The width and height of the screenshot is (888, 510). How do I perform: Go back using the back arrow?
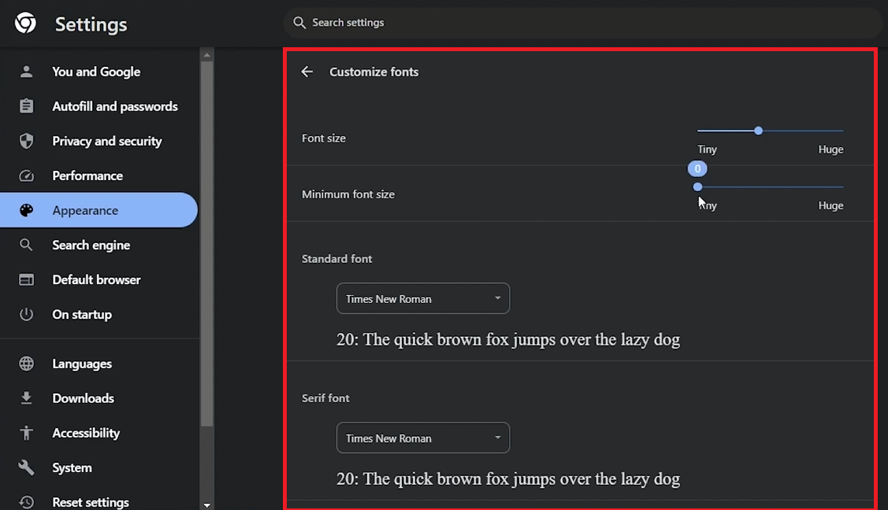tap(307, 72)
